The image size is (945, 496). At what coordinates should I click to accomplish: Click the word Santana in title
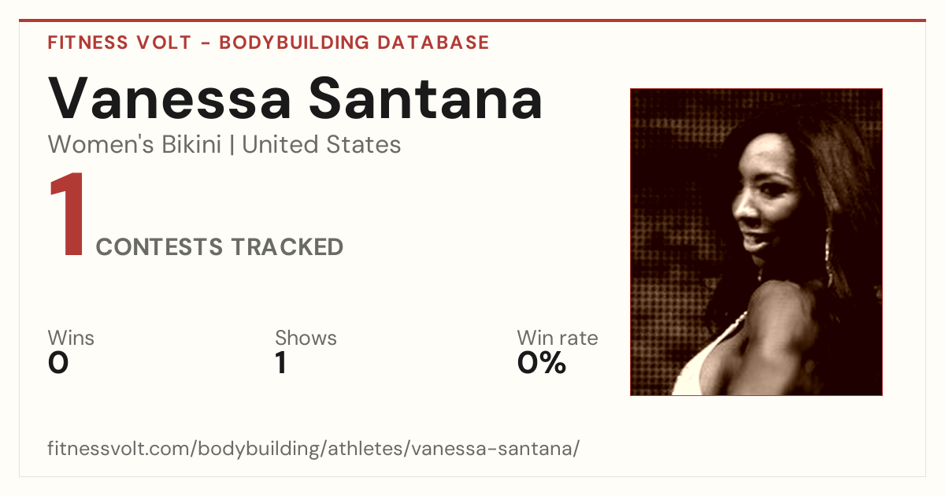(425, 98)
